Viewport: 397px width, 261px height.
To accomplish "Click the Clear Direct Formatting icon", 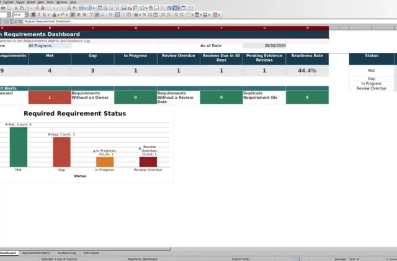I will [43, 8].
